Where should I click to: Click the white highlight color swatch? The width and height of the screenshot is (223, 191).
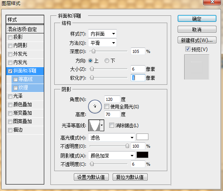click(142, 137)
